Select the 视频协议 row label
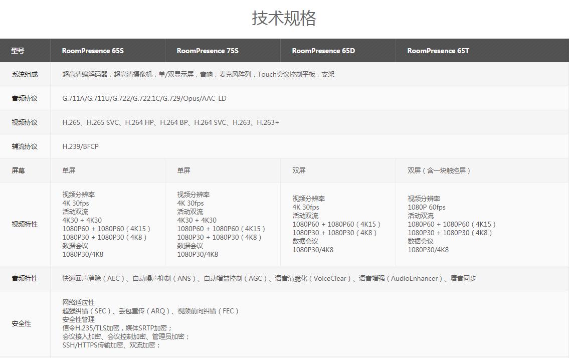The image size is (570, 358). tap(25, 123)
